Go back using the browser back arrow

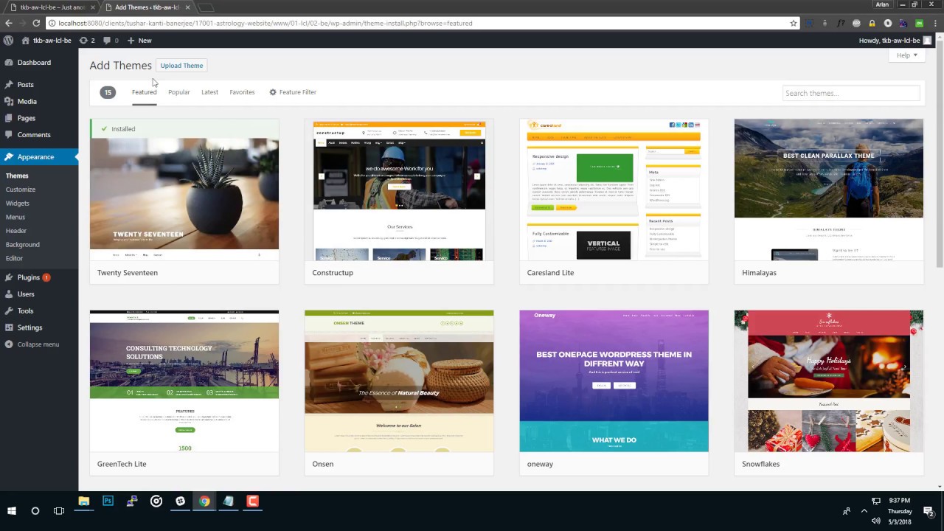click(9, 23)
